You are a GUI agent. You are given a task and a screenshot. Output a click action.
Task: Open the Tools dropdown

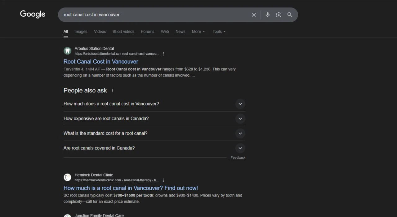pos(219,32)
